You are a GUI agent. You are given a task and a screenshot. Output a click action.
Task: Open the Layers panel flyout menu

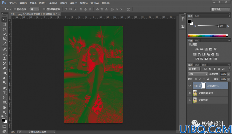point(229,65)
